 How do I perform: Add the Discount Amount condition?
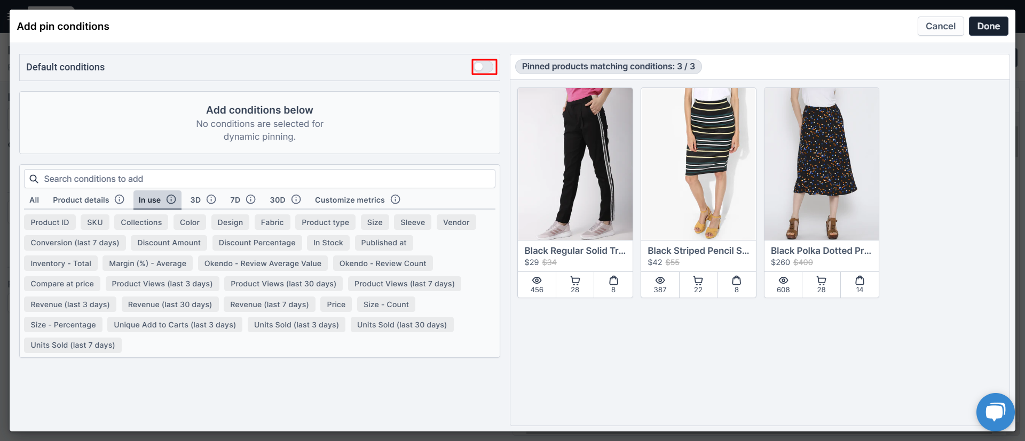(x=169, y=243)
